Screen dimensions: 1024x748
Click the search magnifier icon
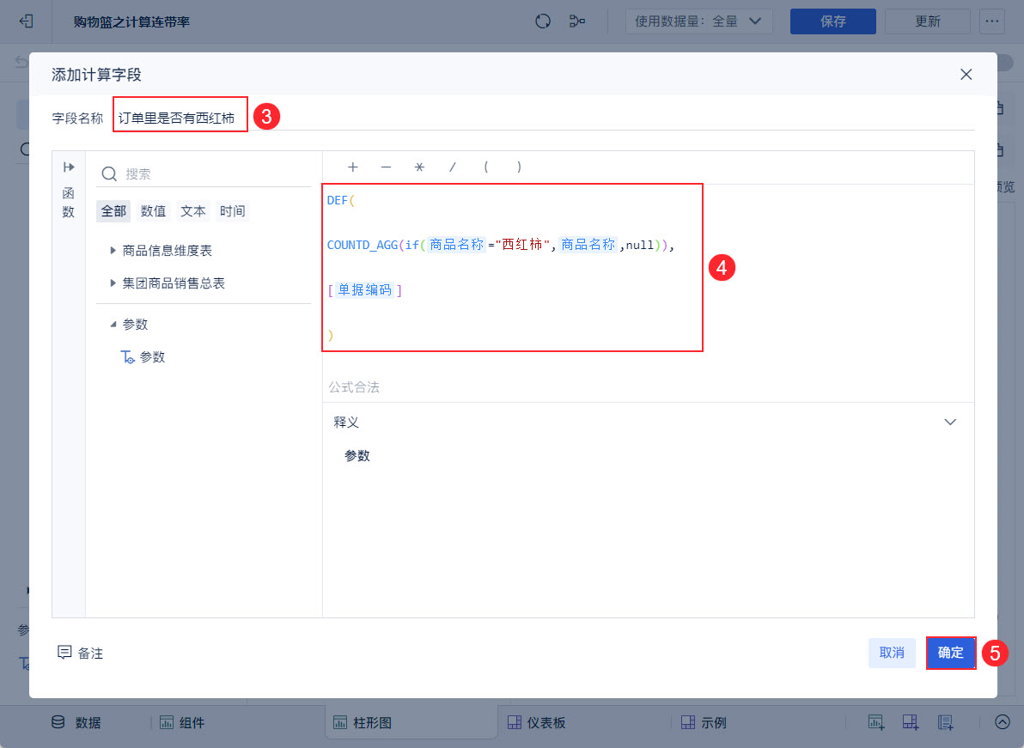tap(109, 173)
